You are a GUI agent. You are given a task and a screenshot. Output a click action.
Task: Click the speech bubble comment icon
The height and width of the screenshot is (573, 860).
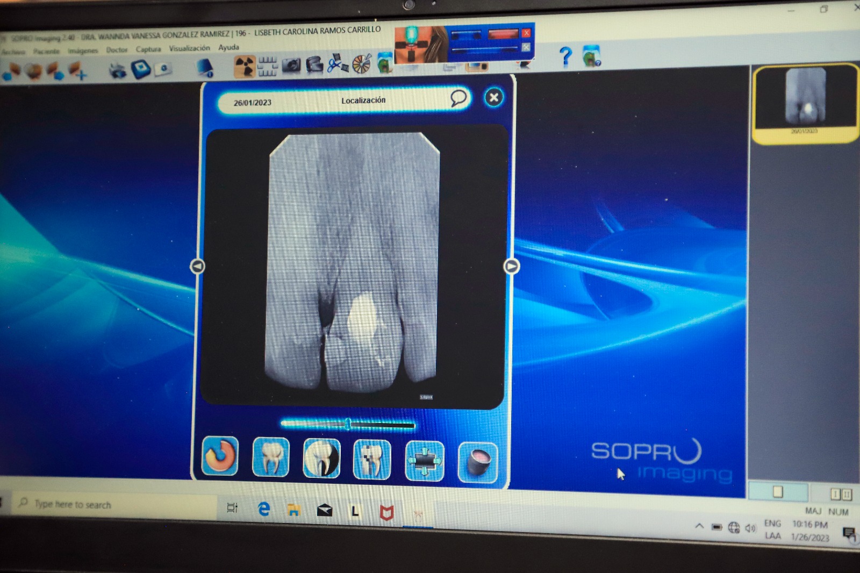tap(458, 98)
